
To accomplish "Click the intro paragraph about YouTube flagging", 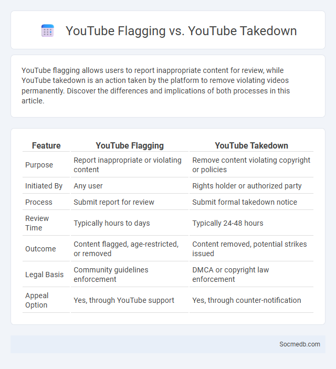I will click(155, 86).
